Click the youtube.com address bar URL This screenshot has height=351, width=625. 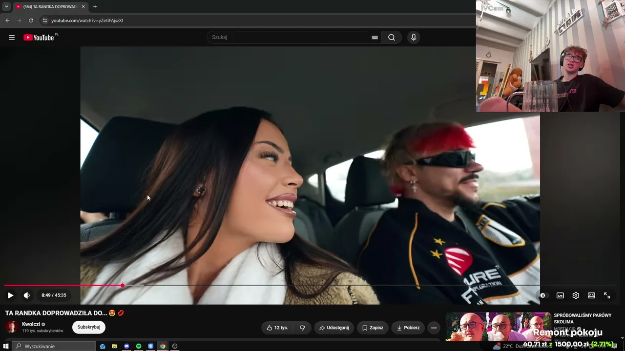(87, 20)
